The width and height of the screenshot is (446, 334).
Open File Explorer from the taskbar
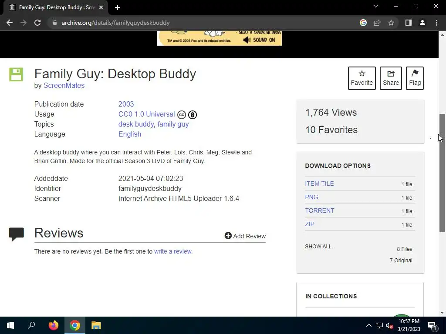pyautogui.click(x=96, y=325)
